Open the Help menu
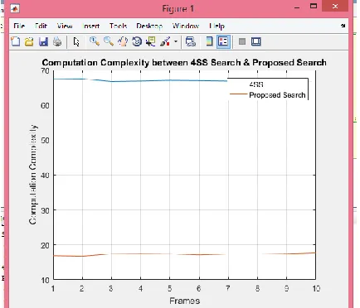The image size is (360, 308). point(216,26)
